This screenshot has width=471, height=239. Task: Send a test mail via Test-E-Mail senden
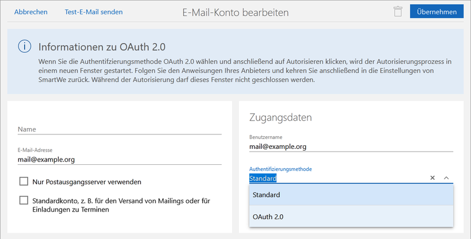93,12
